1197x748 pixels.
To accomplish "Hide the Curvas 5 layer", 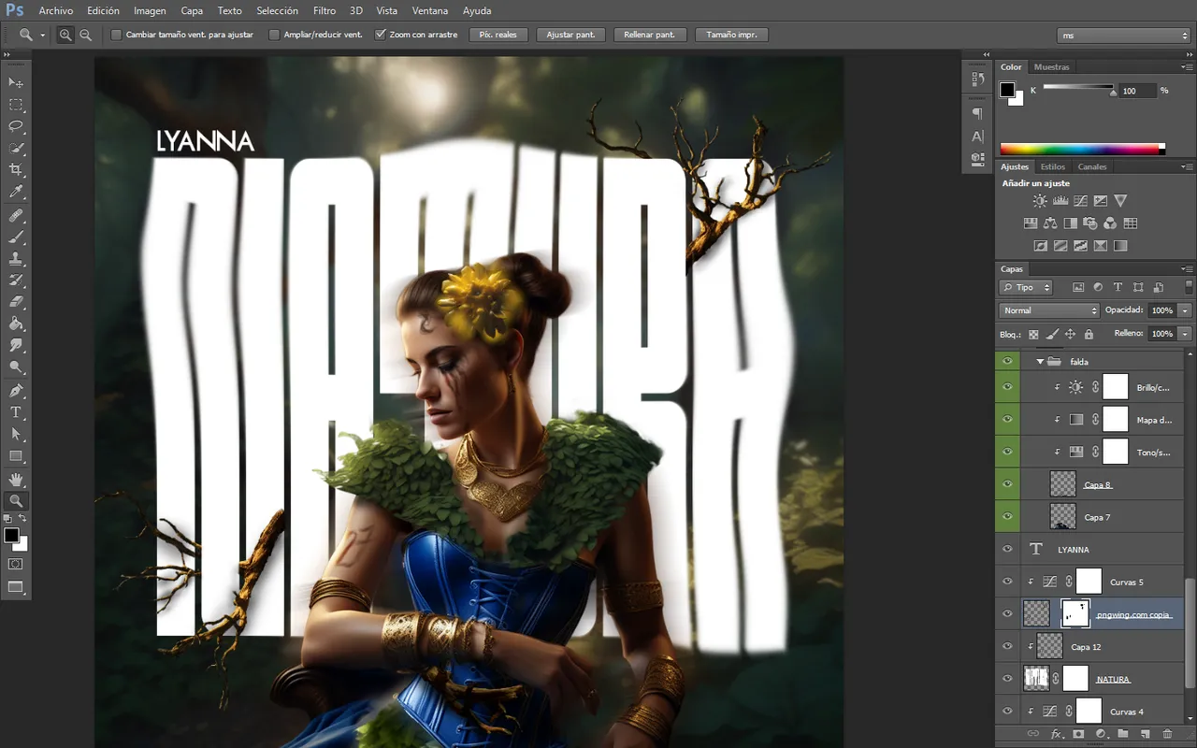I will [1007, 582].
